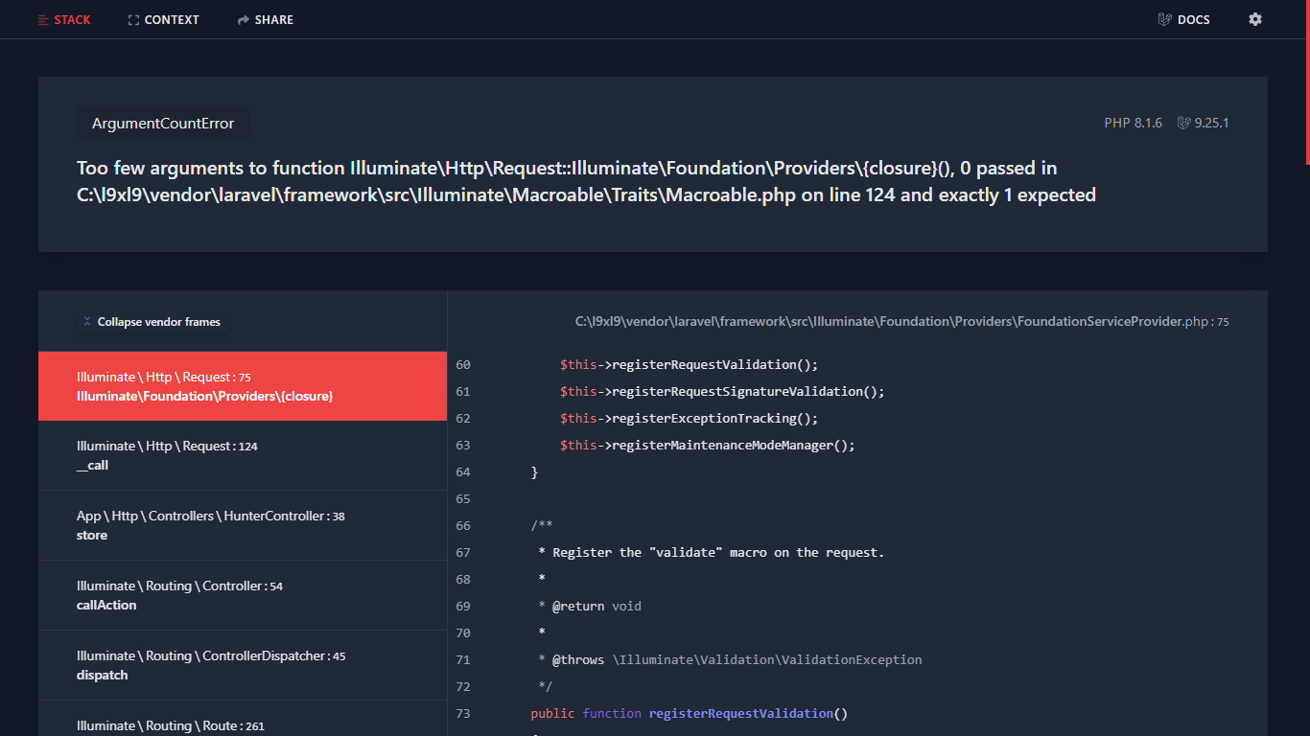
Task: Click the PHP 8.1.6 version text
Action: [1133, 123]
